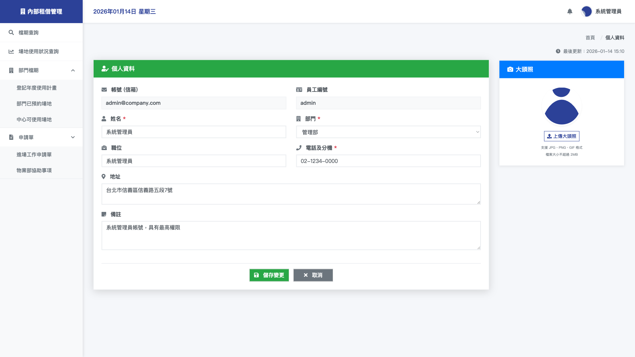Click the chart icon beside 場地使用狀況查詢
The height and width of the screenshot is (357, 635).
pos(11,51)
